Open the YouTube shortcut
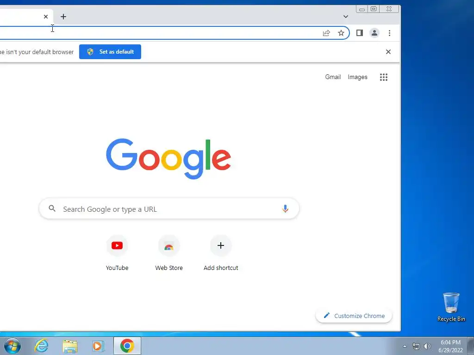Screen dimensions: 474x355 [x=117, y=253]
